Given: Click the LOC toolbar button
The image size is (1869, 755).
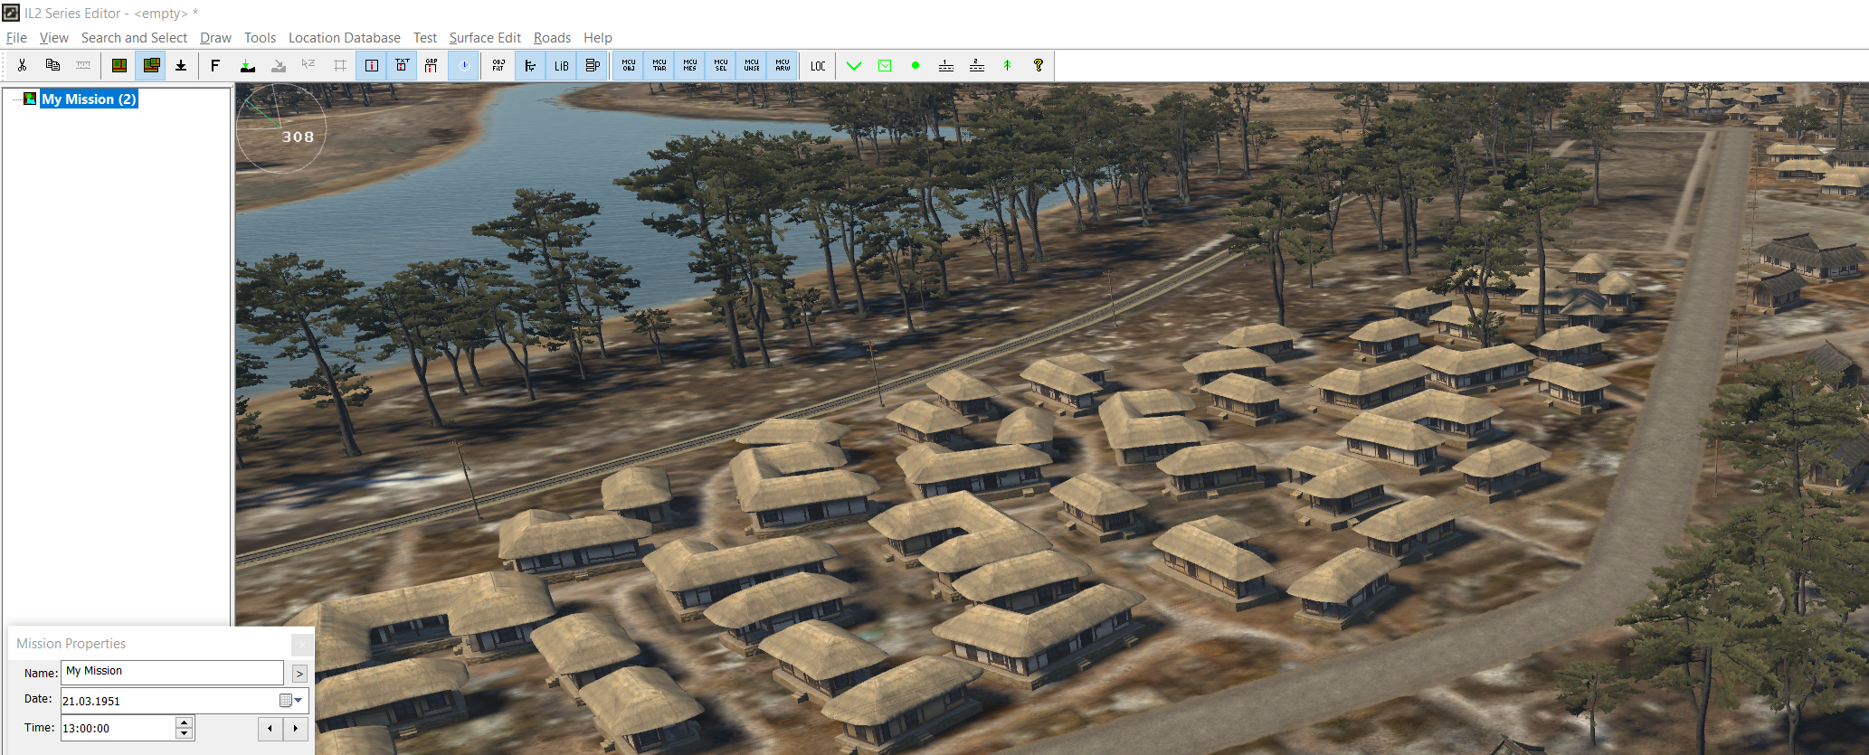Looking at the screenshot, I should pyautogui.click(x=818, y=65).
